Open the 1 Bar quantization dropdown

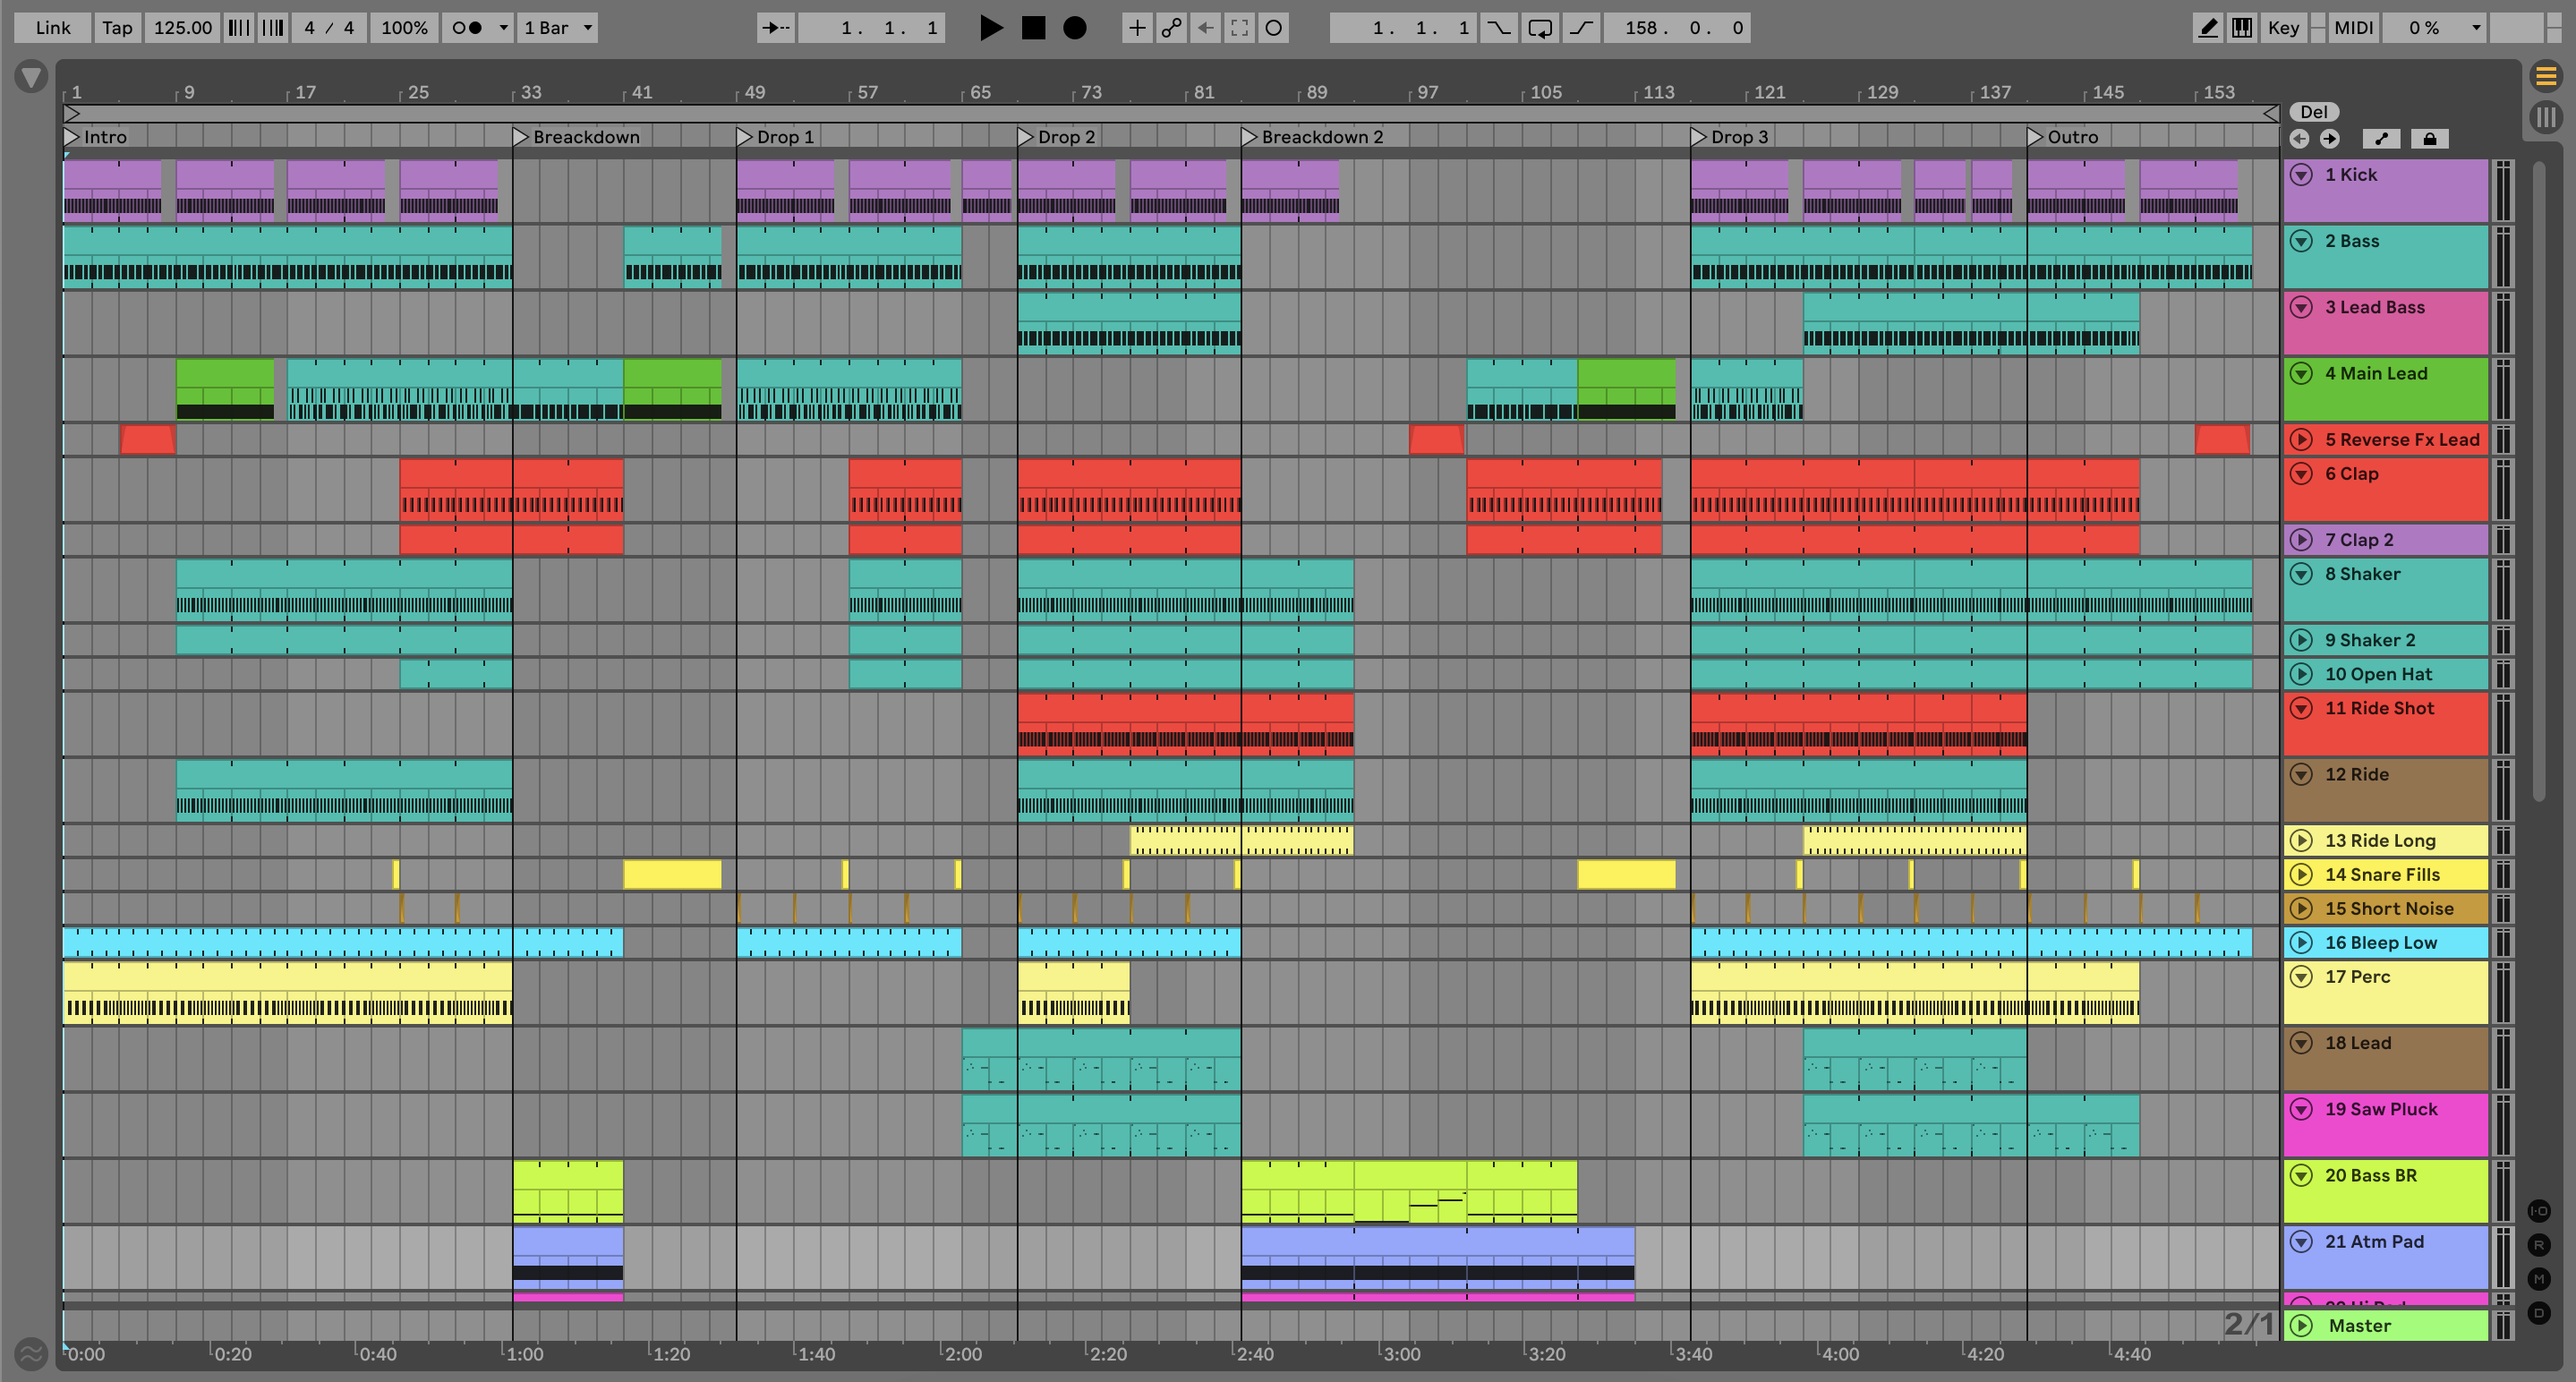558,28
